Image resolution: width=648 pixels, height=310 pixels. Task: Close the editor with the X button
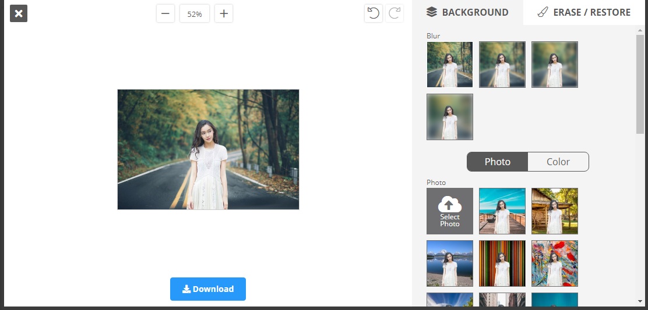pos(19,13)
